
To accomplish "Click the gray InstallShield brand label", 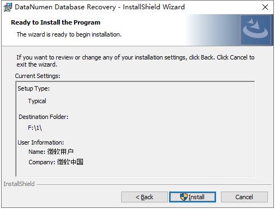I will (19, 184).
